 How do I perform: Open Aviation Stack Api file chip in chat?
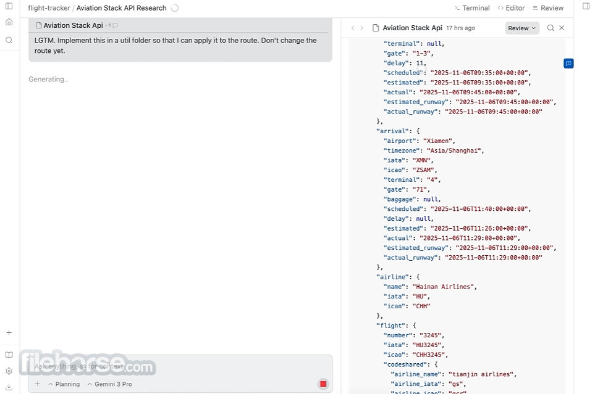pyautogui.click(x=69, y=25)
